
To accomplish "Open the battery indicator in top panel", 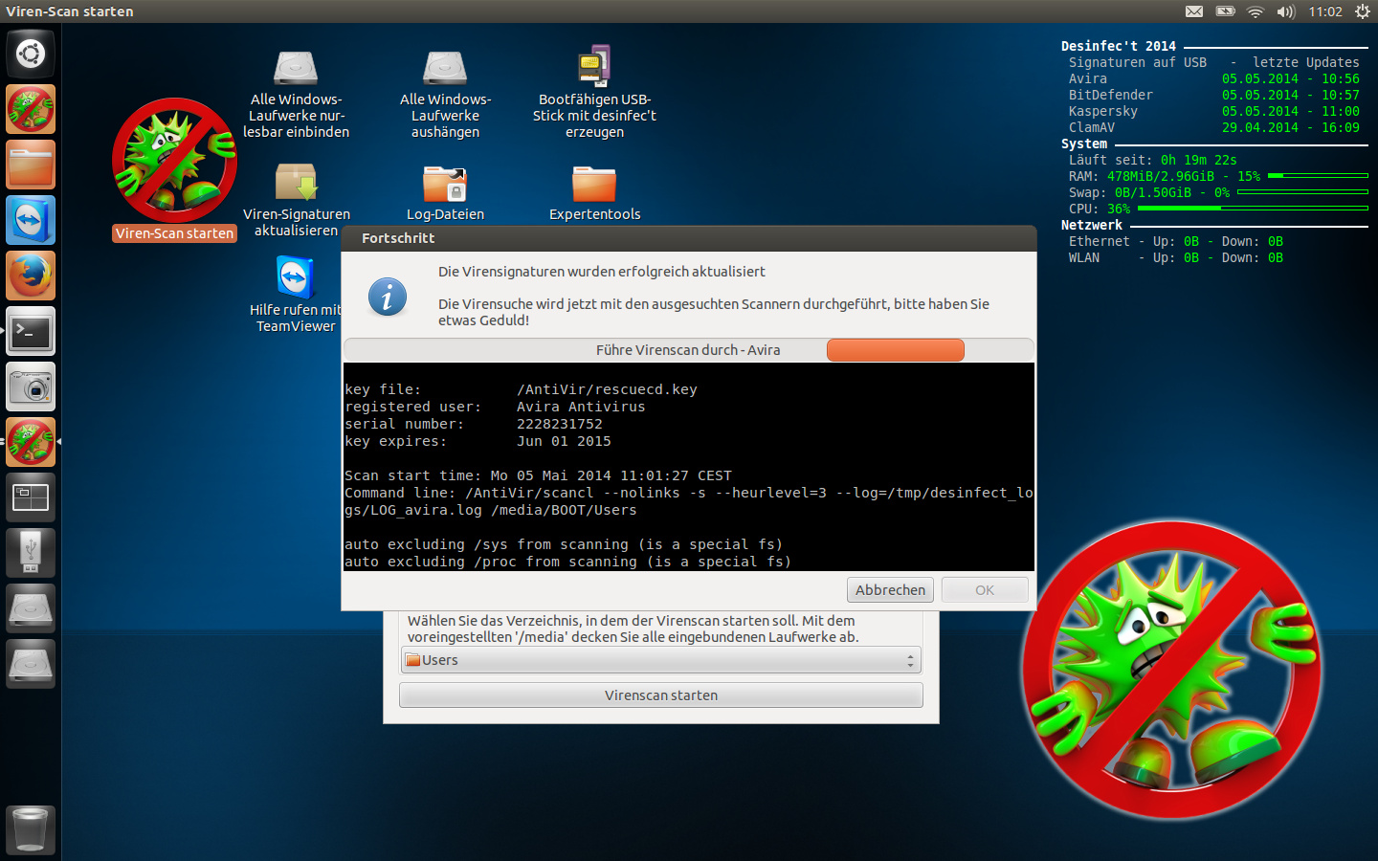I will coord(1225,11).
